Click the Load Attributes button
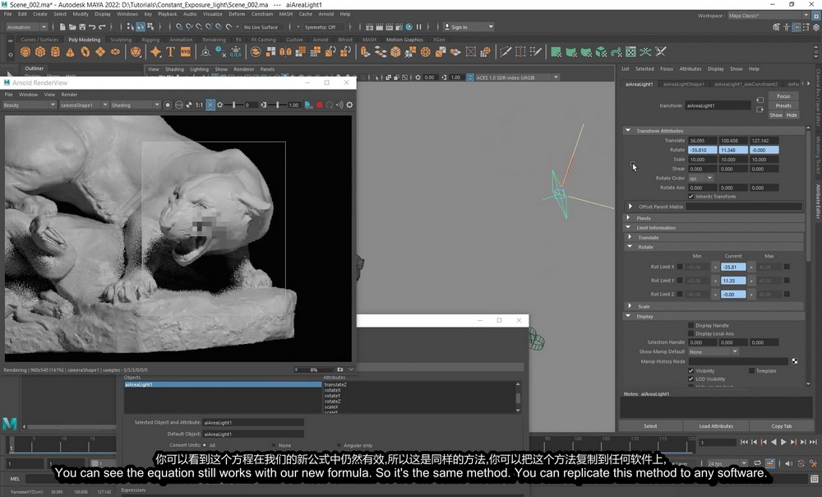This screenshot has height=497, width=822. pos(716,426)
